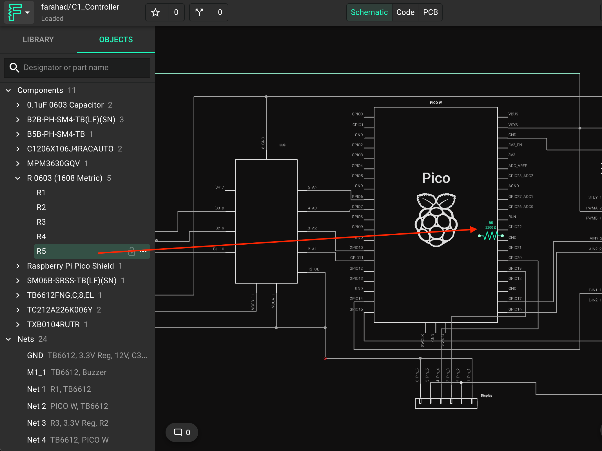
Task: Open the R5 more options menu
Action: [143, 251]
